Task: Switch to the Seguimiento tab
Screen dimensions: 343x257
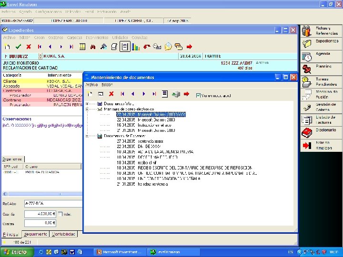Action: click(x=35, y=234)
